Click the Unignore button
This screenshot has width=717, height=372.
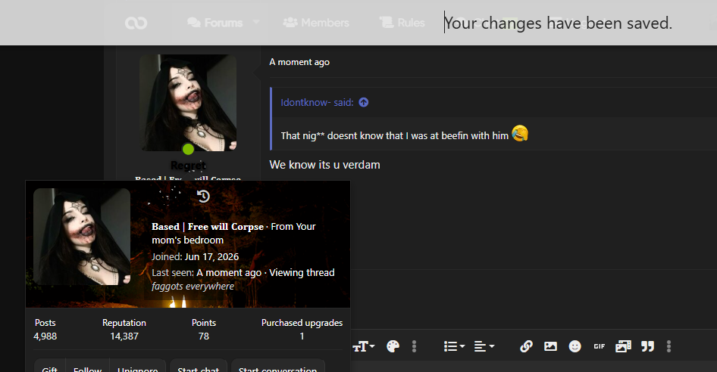(x=138, y=367)
